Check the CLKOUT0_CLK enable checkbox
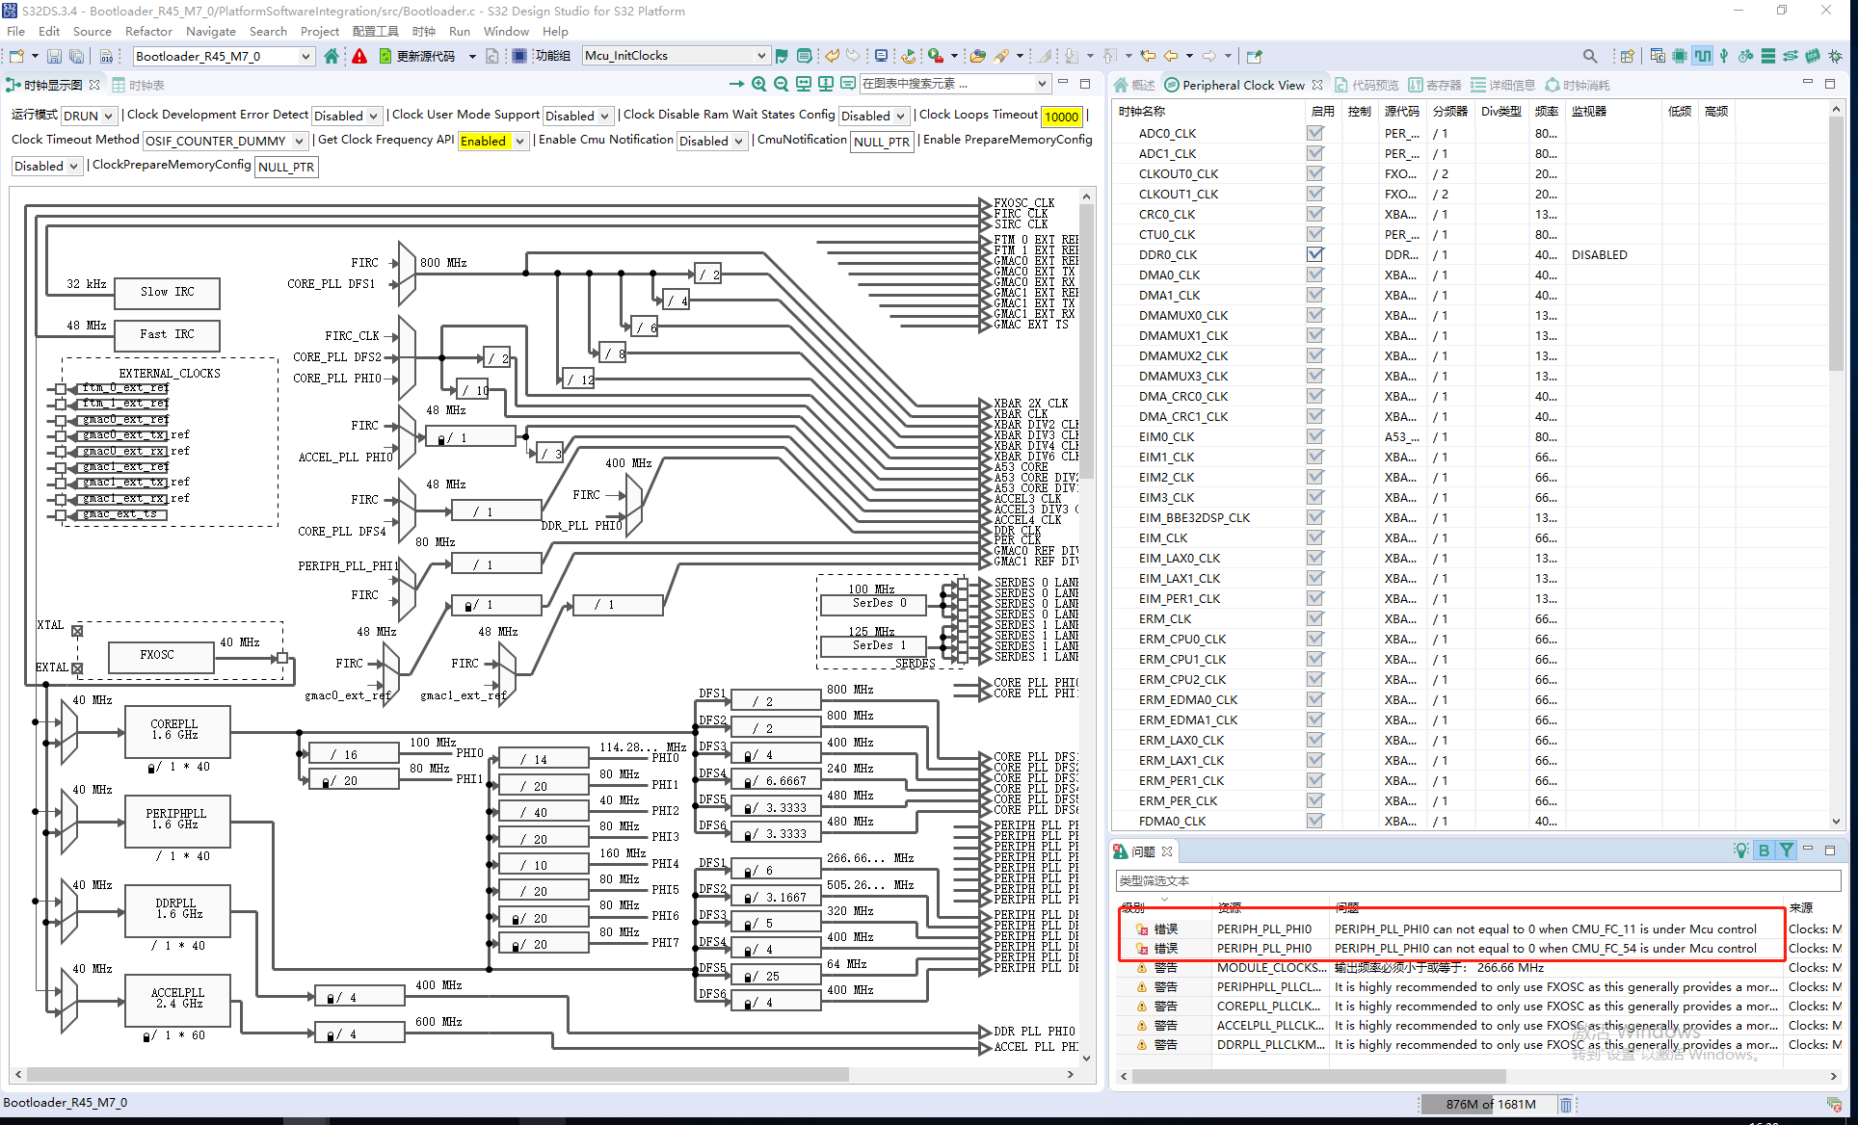The height and width of the screenshot is (1125, 1858). pyautogui.click(x=1315, y=173)
